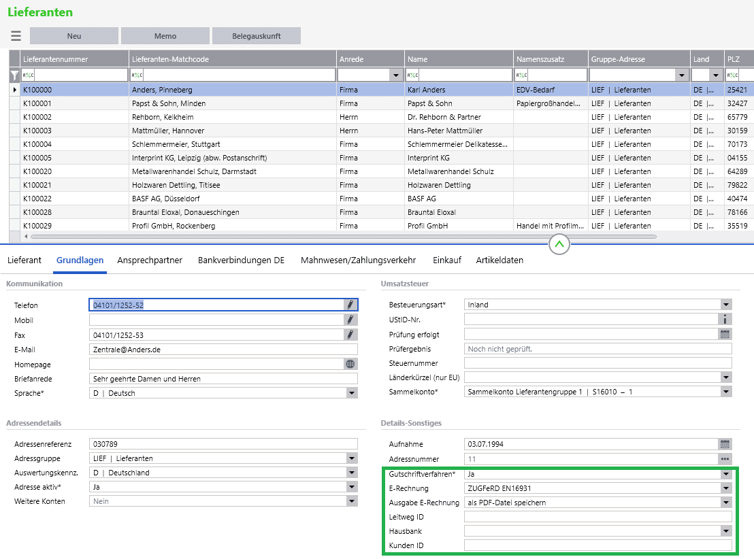Image resolution: width=754 pixels, height=559 pixels.
Task: Click the info icon next to UStID-Nr.
Action: coord(725,319)
